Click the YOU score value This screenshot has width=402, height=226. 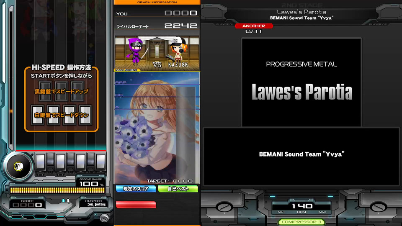181,13
